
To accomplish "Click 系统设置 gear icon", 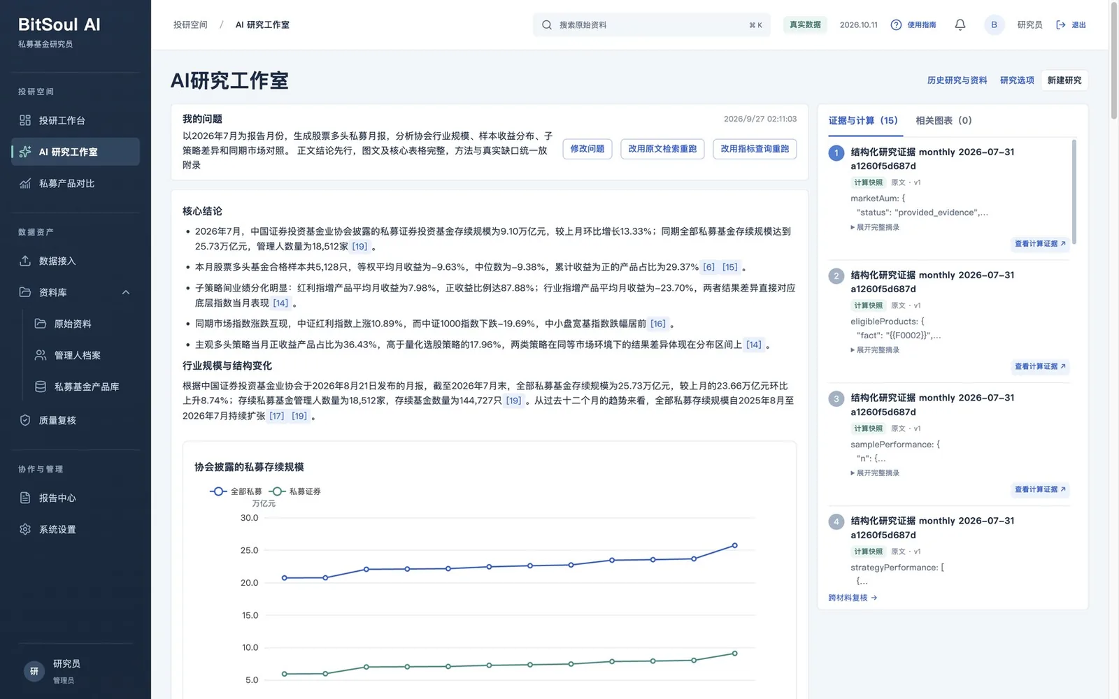I will (25, 529).
